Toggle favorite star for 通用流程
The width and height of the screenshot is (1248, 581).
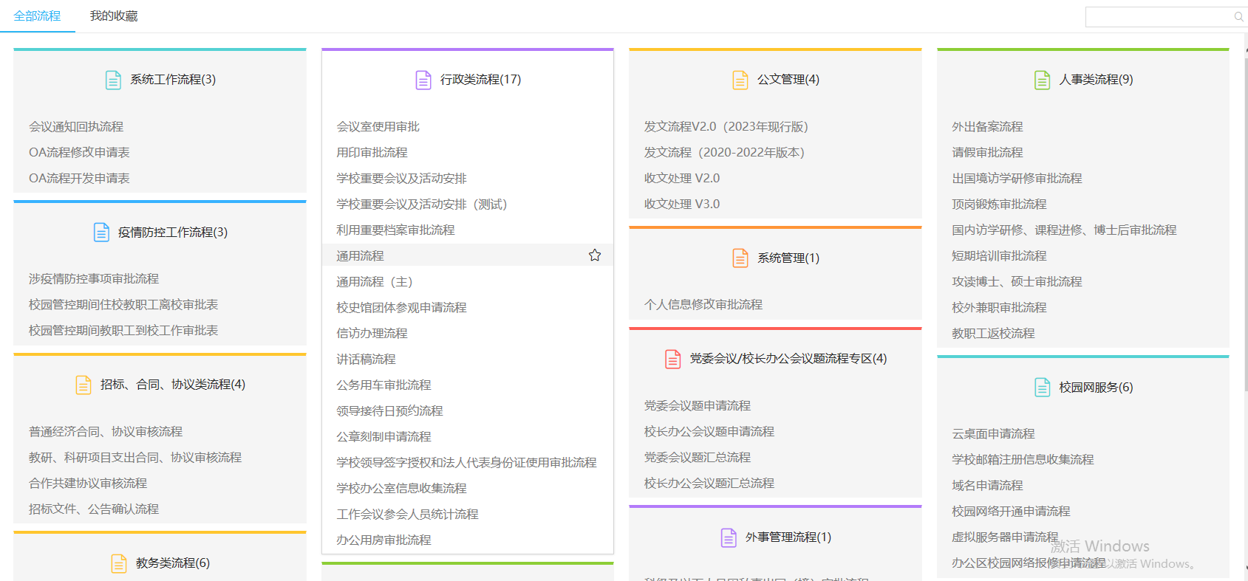tap(595, 255)
